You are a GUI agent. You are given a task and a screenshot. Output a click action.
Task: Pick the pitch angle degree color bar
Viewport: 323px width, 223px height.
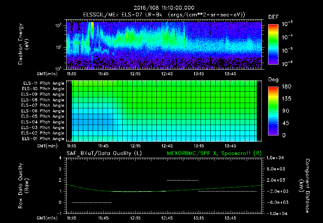tap(273, 111)
